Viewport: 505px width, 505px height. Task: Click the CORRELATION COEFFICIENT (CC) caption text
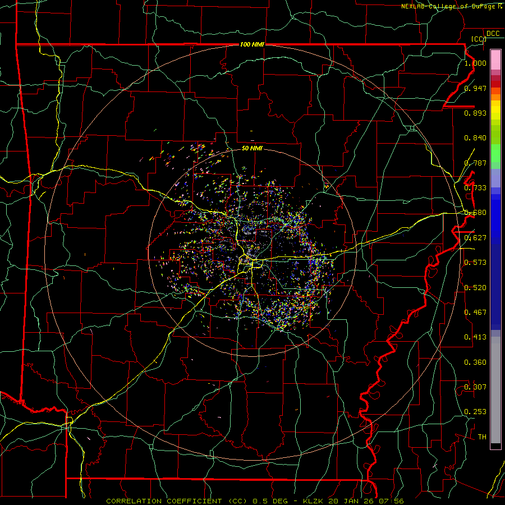coord(177,501)
